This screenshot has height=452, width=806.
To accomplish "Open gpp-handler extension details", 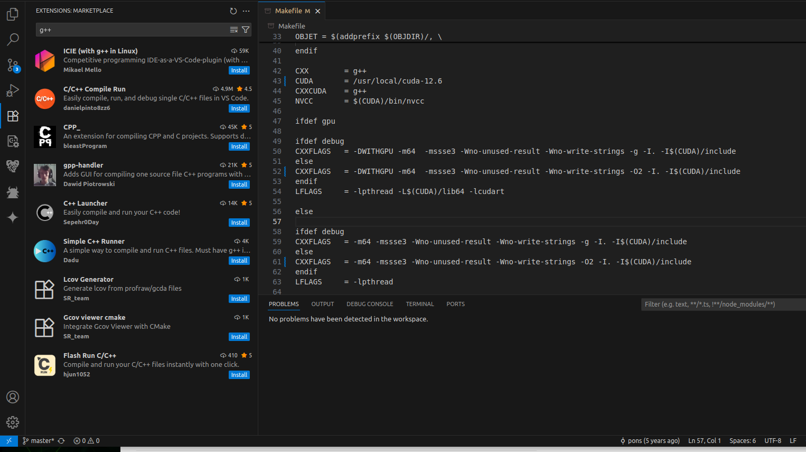I will coord(83,165).
